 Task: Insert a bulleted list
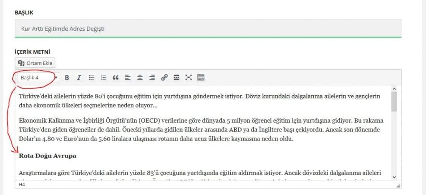91,78
